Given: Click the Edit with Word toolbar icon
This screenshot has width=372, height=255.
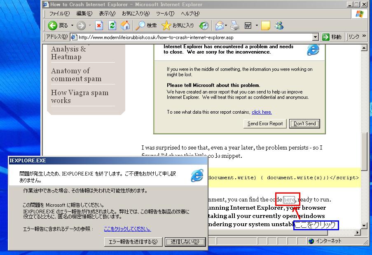Looking at the screenshot, I should pyautogui.click(x=248, y=26).
